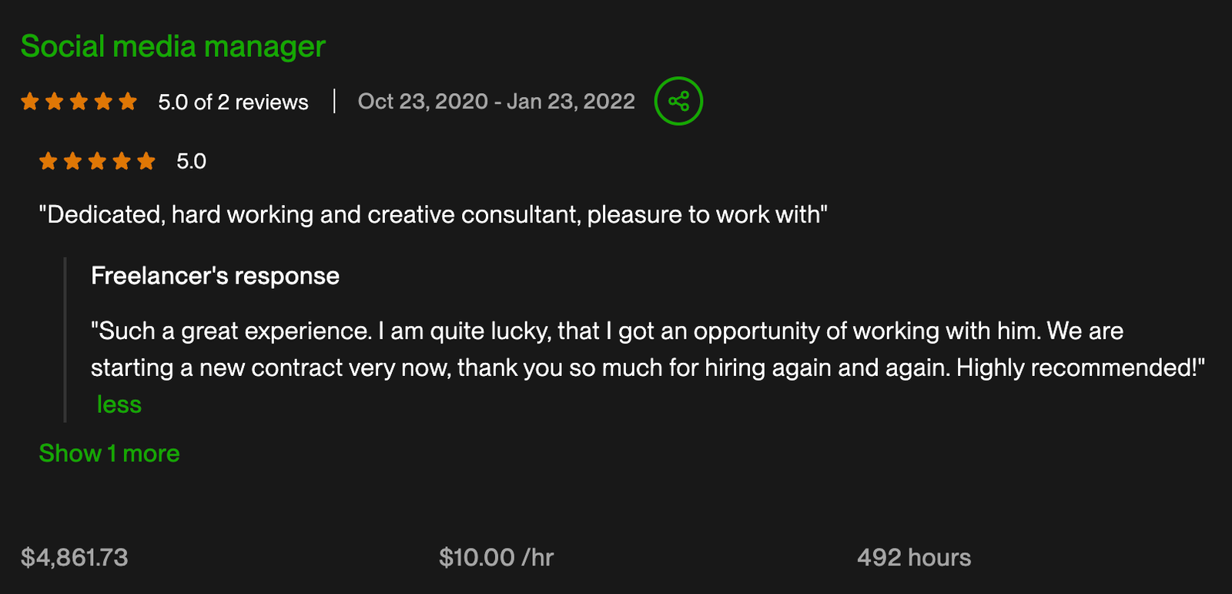Expand reviews with 'Show 1 more'
Image resolution: width=1232 pixels, height=594 pixels.
pyautogui.click(x=109, y=454)
